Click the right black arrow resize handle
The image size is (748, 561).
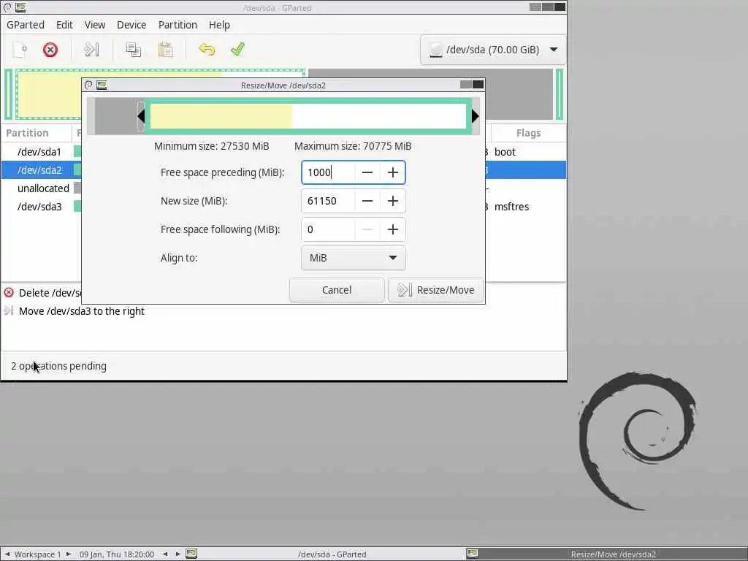(x=475, y=116)
